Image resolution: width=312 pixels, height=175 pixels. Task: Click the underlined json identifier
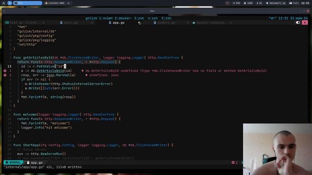(50, 75)
